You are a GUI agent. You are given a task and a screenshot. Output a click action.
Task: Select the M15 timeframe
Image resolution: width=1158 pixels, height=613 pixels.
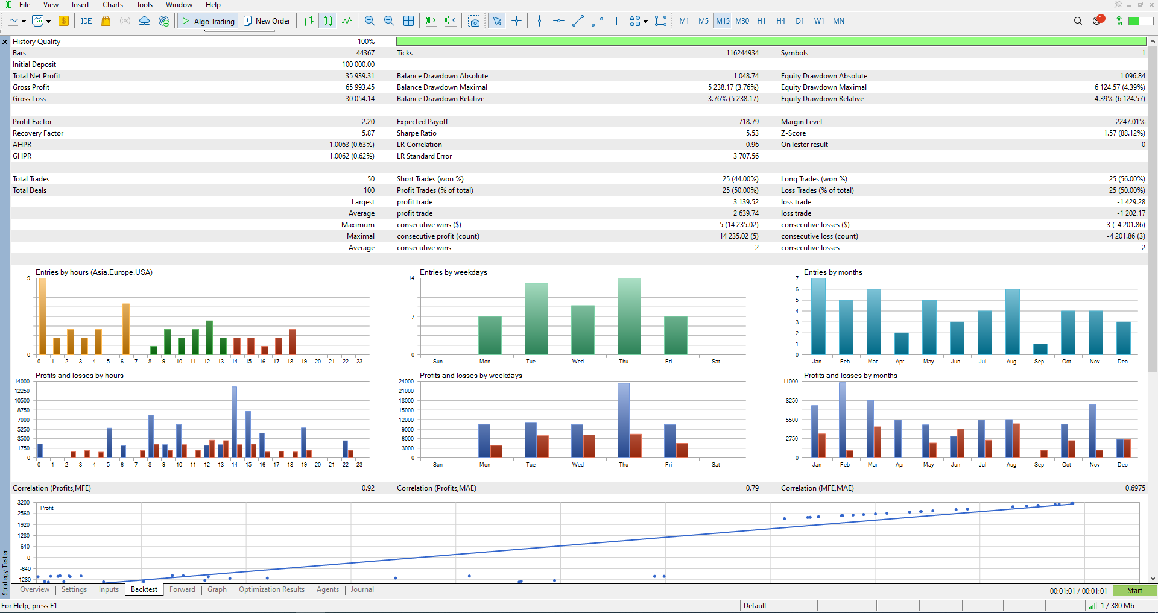pos(723,21)
